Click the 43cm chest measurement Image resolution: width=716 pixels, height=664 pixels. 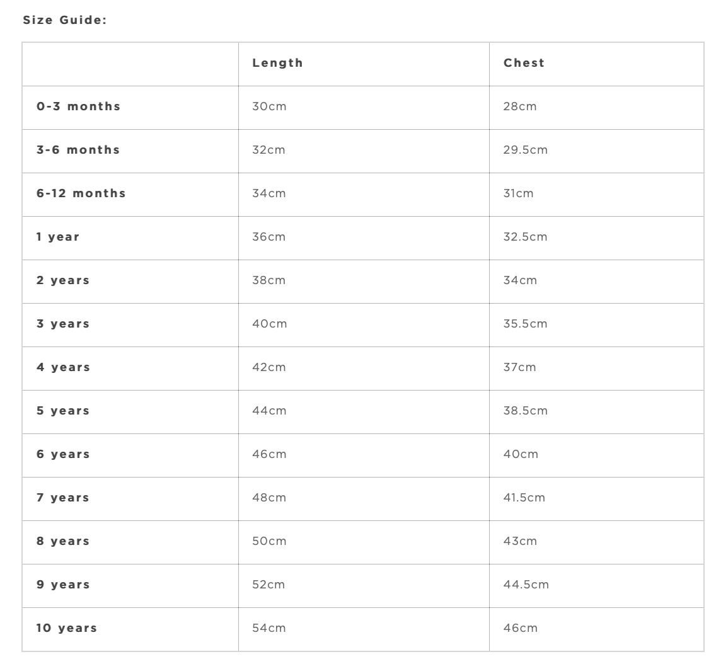(520, 541)
